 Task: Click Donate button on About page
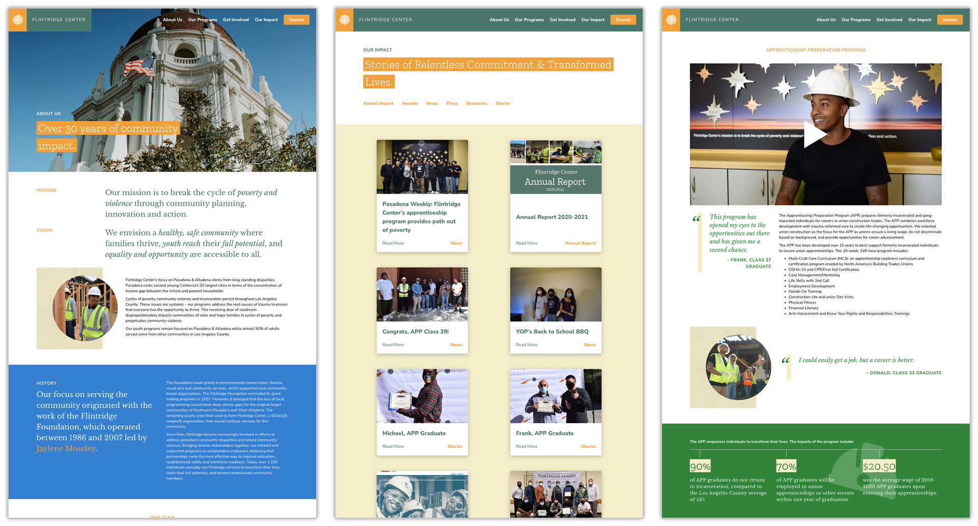[x=296, y=20]
